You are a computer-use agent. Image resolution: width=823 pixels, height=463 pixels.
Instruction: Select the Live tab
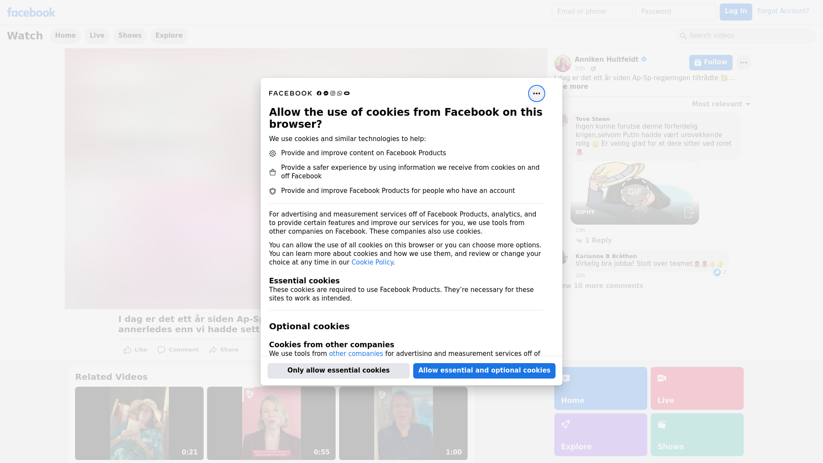coord(97,36)
